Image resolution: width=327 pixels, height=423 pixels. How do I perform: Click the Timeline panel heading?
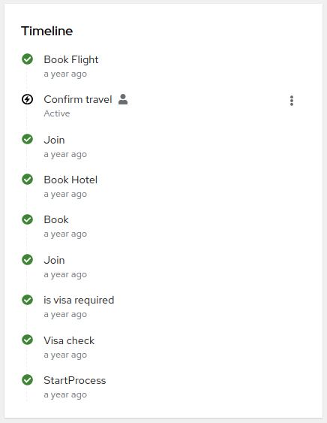(x=46, y=31)
